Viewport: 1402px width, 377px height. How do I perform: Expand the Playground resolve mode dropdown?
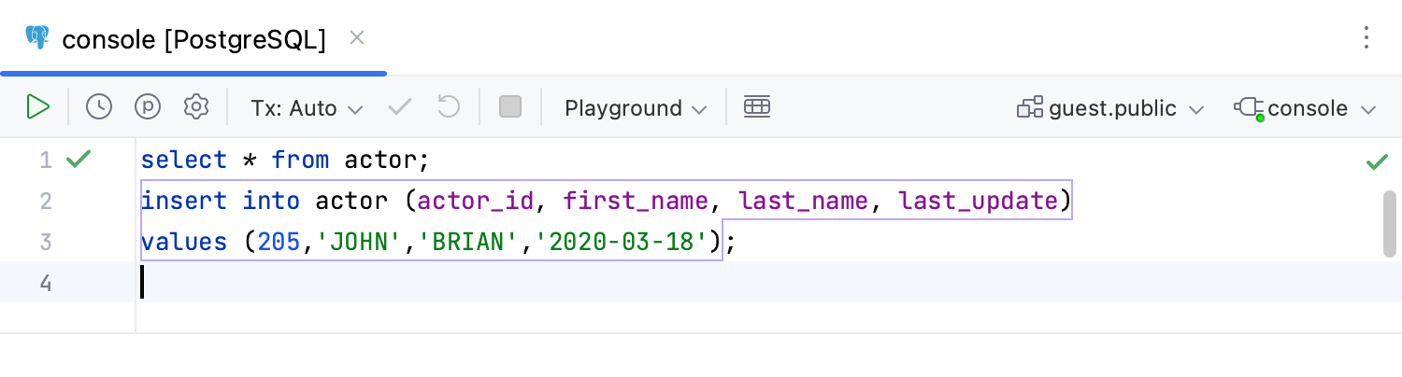tap(636, 108)
